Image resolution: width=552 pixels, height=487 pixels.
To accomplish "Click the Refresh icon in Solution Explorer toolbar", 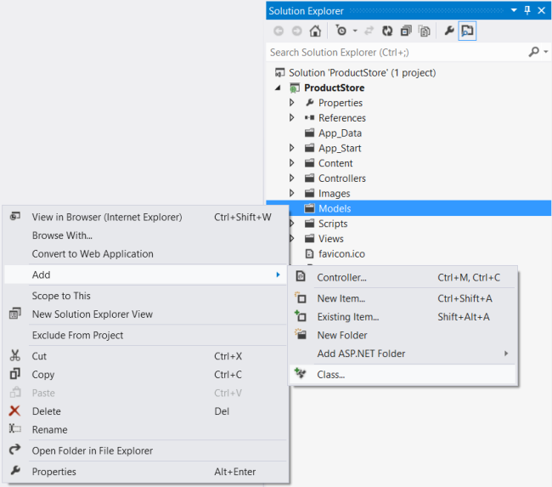I will (387, 31).
